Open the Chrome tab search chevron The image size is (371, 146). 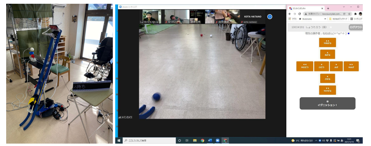[344, 7]
